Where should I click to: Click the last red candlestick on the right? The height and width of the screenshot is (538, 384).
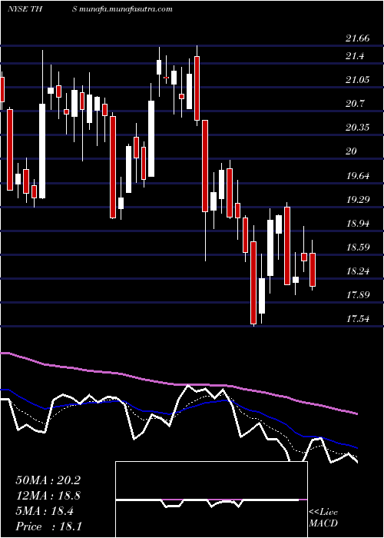point(313,270)
